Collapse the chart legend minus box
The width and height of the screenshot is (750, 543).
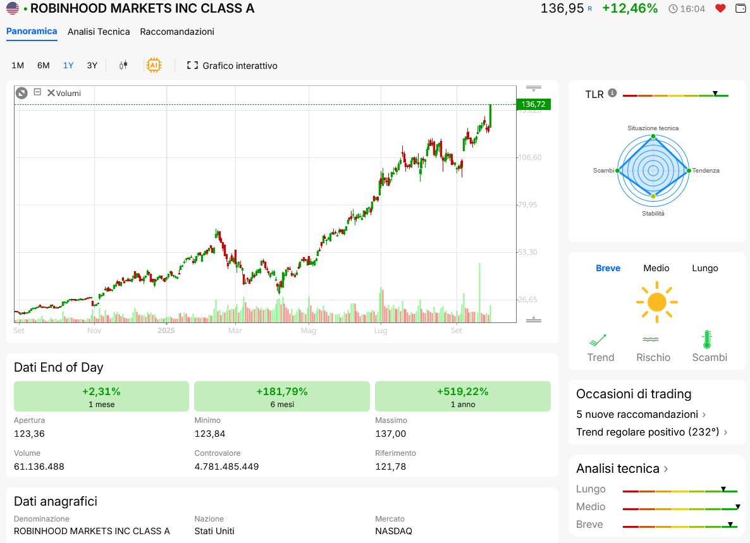tap(37, 92)
